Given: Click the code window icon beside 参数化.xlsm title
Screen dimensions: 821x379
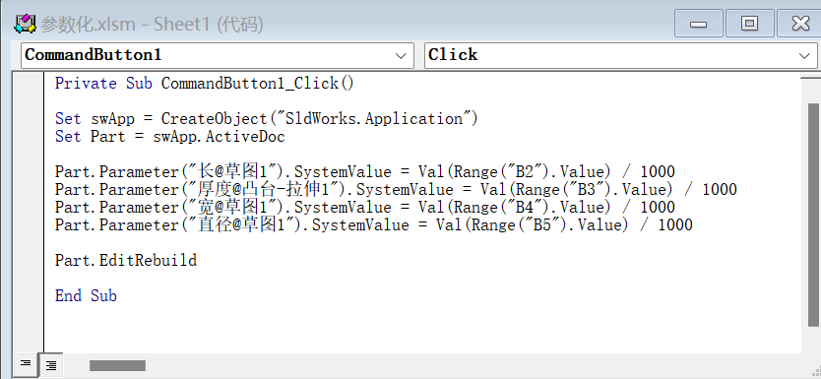Looking at the screenshot, I should 24,24.
